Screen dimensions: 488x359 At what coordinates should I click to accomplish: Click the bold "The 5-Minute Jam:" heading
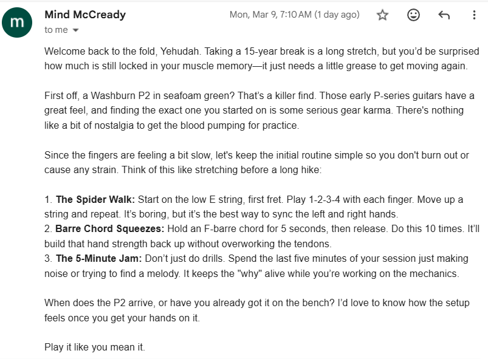point(98,259)
